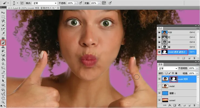Swap foreground and background colors
The width and height of the screenshot is (200, 108).
[5, 106]
